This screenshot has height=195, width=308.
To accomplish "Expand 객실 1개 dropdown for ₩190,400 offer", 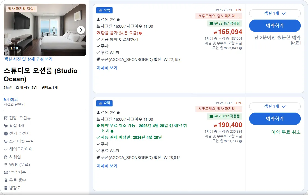I will pyautogui.click(x=275, y=106).
